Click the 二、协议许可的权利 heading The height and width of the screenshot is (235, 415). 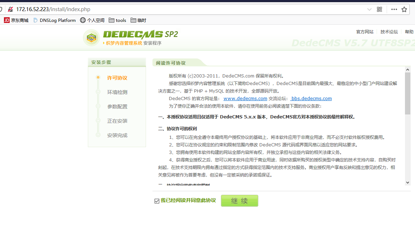pos(177,128)
